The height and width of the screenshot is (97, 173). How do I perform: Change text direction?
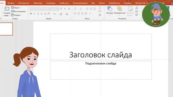point(100,8)
